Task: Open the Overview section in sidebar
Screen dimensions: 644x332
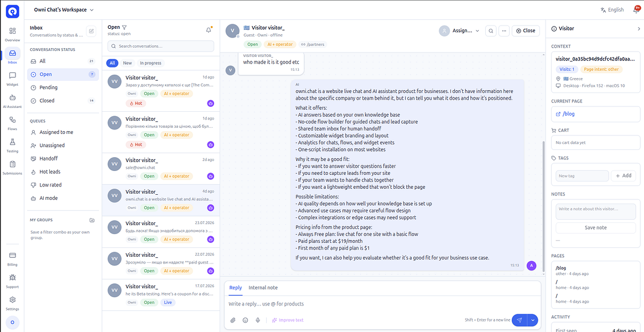Action: pyautogui.click(x=12, y=34)
